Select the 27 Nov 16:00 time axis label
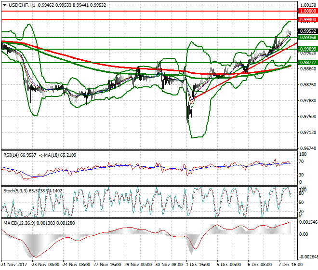Screen dimensions: 318x270 pos(107,265)
